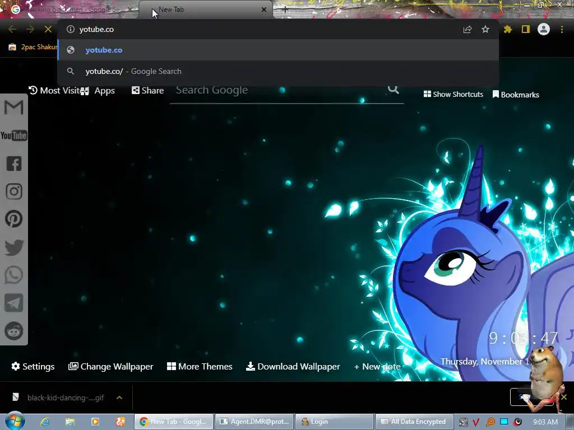Click the magnifier search icon on the new tab page

[x=393, y=89]
